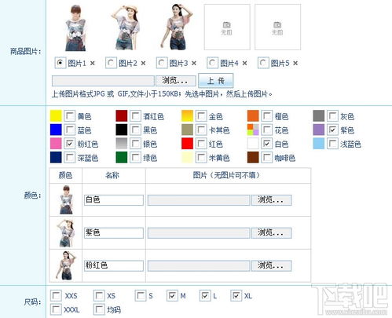Image resolution: width=392 pixels, height=318 pixels.
Task: Enable the 酒红色 checkbox
Action: coord(135,115)
